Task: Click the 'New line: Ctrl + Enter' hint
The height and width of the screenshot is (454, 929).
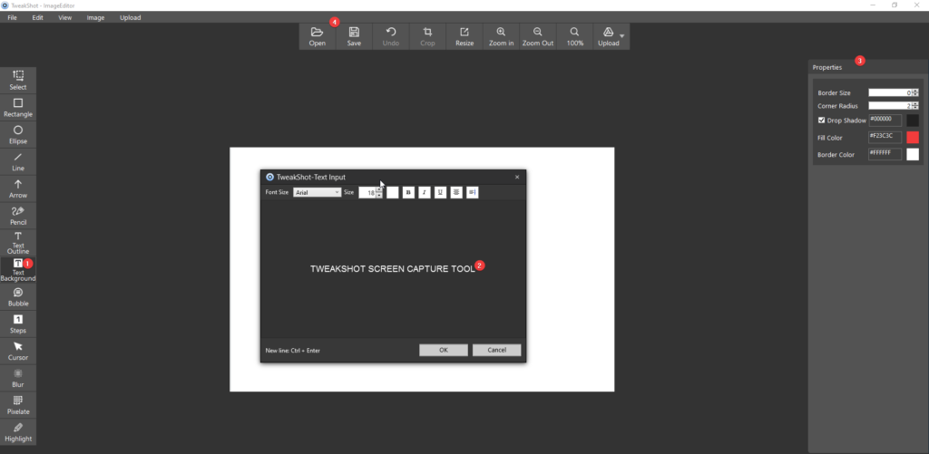Action: [293, 351]
